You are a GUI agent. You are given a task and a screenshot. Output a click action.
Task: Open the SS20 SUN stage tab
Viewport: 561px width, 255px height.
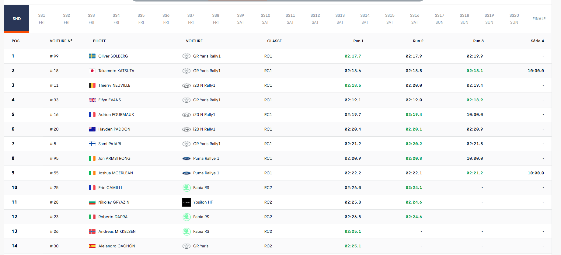514,19
